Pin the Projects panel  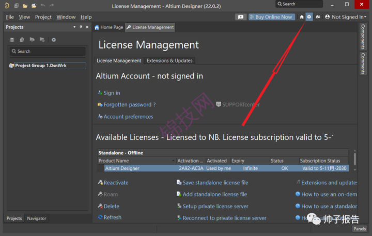81,27
